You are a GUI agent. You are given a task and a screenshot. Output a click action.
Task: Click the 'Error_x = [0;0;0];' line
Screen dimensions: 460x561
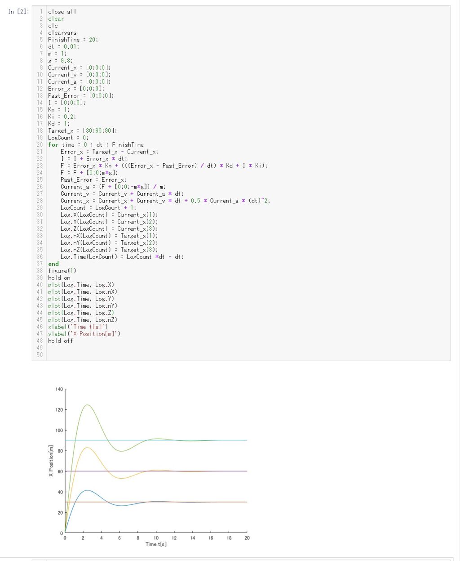(x=76, y=89)
